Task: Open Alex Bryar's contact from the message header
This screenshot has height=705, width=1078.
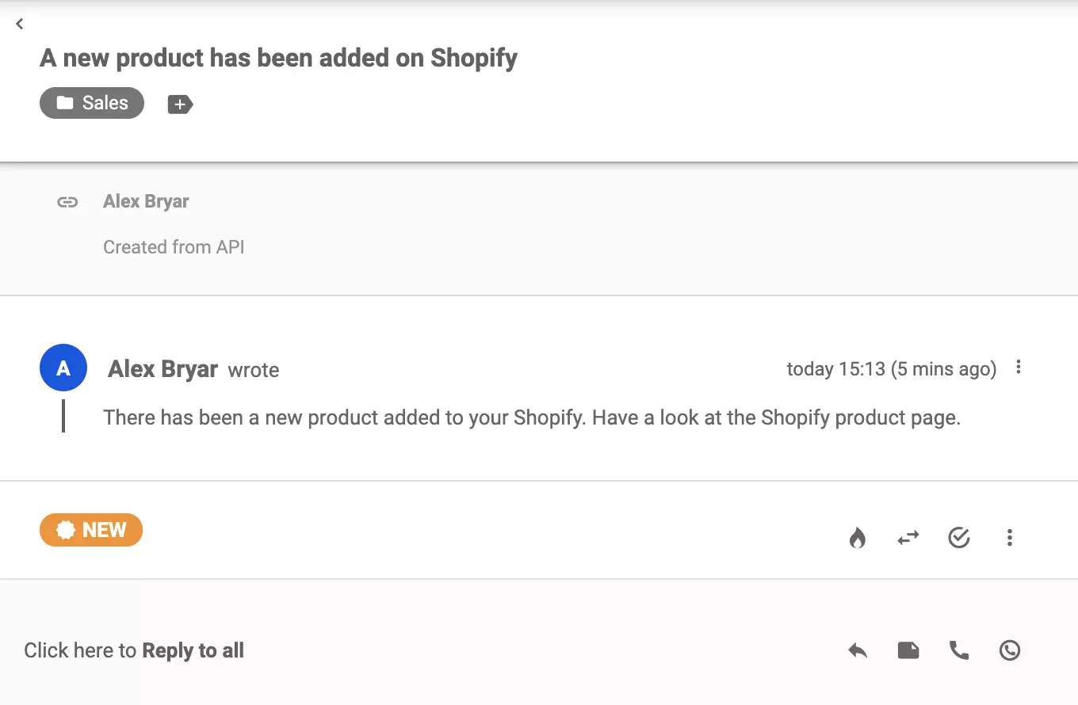Action: point(162,368)
